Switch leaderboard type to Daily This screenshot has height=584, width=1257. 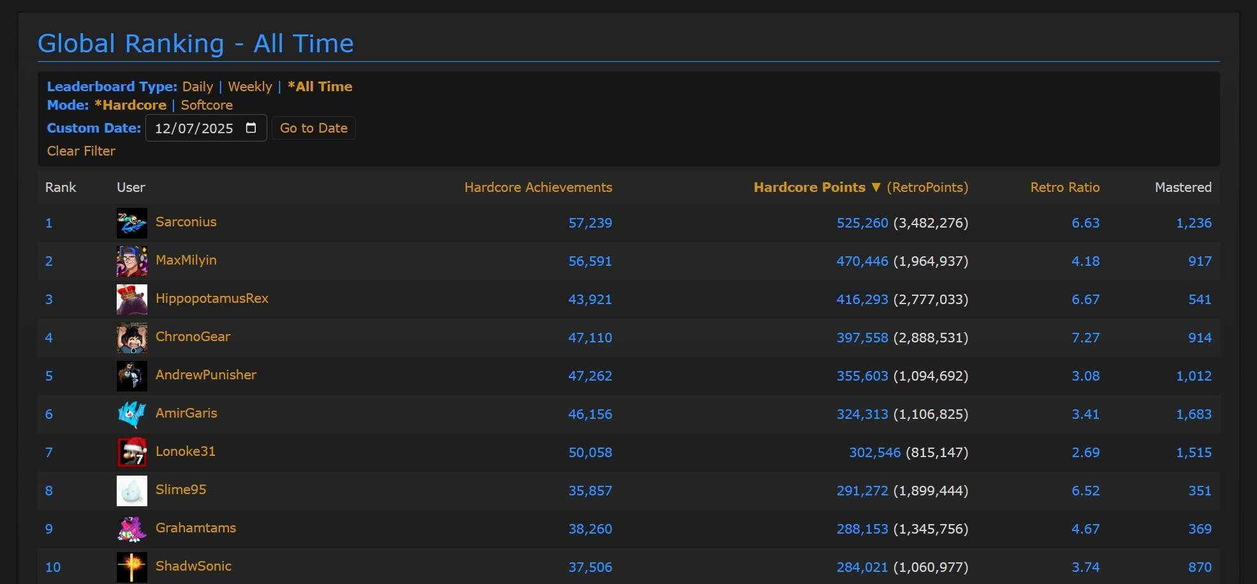(198, 87)
